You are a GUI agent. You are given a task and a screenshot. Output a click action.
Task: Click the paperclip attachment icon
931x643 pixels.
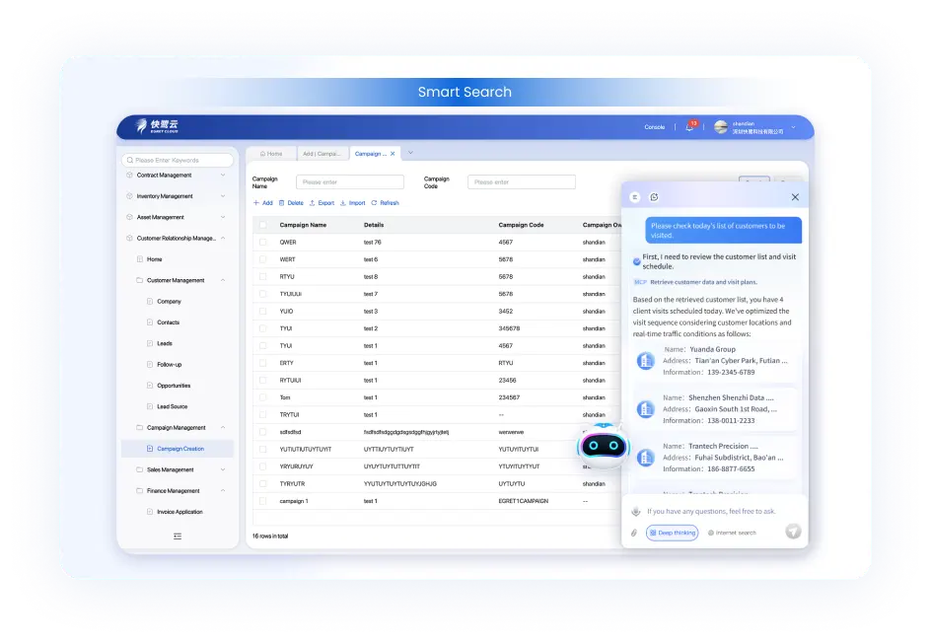pos(634,533)
